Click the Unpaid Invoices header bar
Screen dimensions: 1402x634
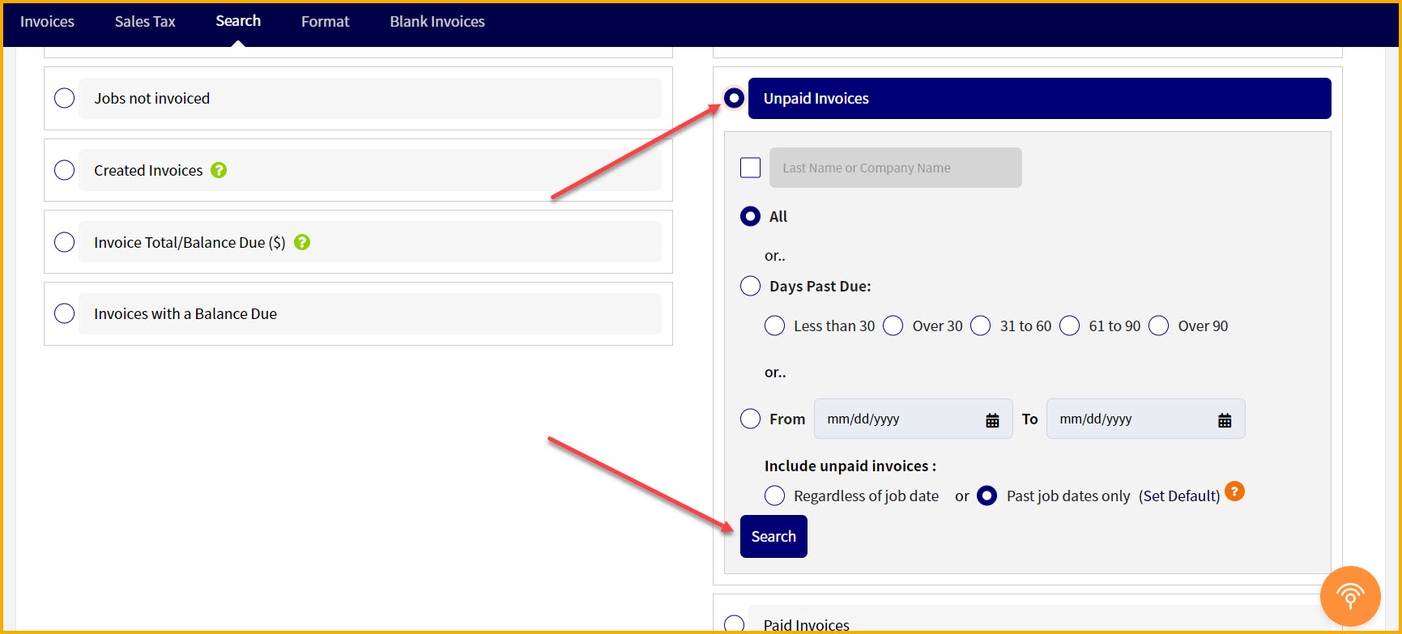1040,98
